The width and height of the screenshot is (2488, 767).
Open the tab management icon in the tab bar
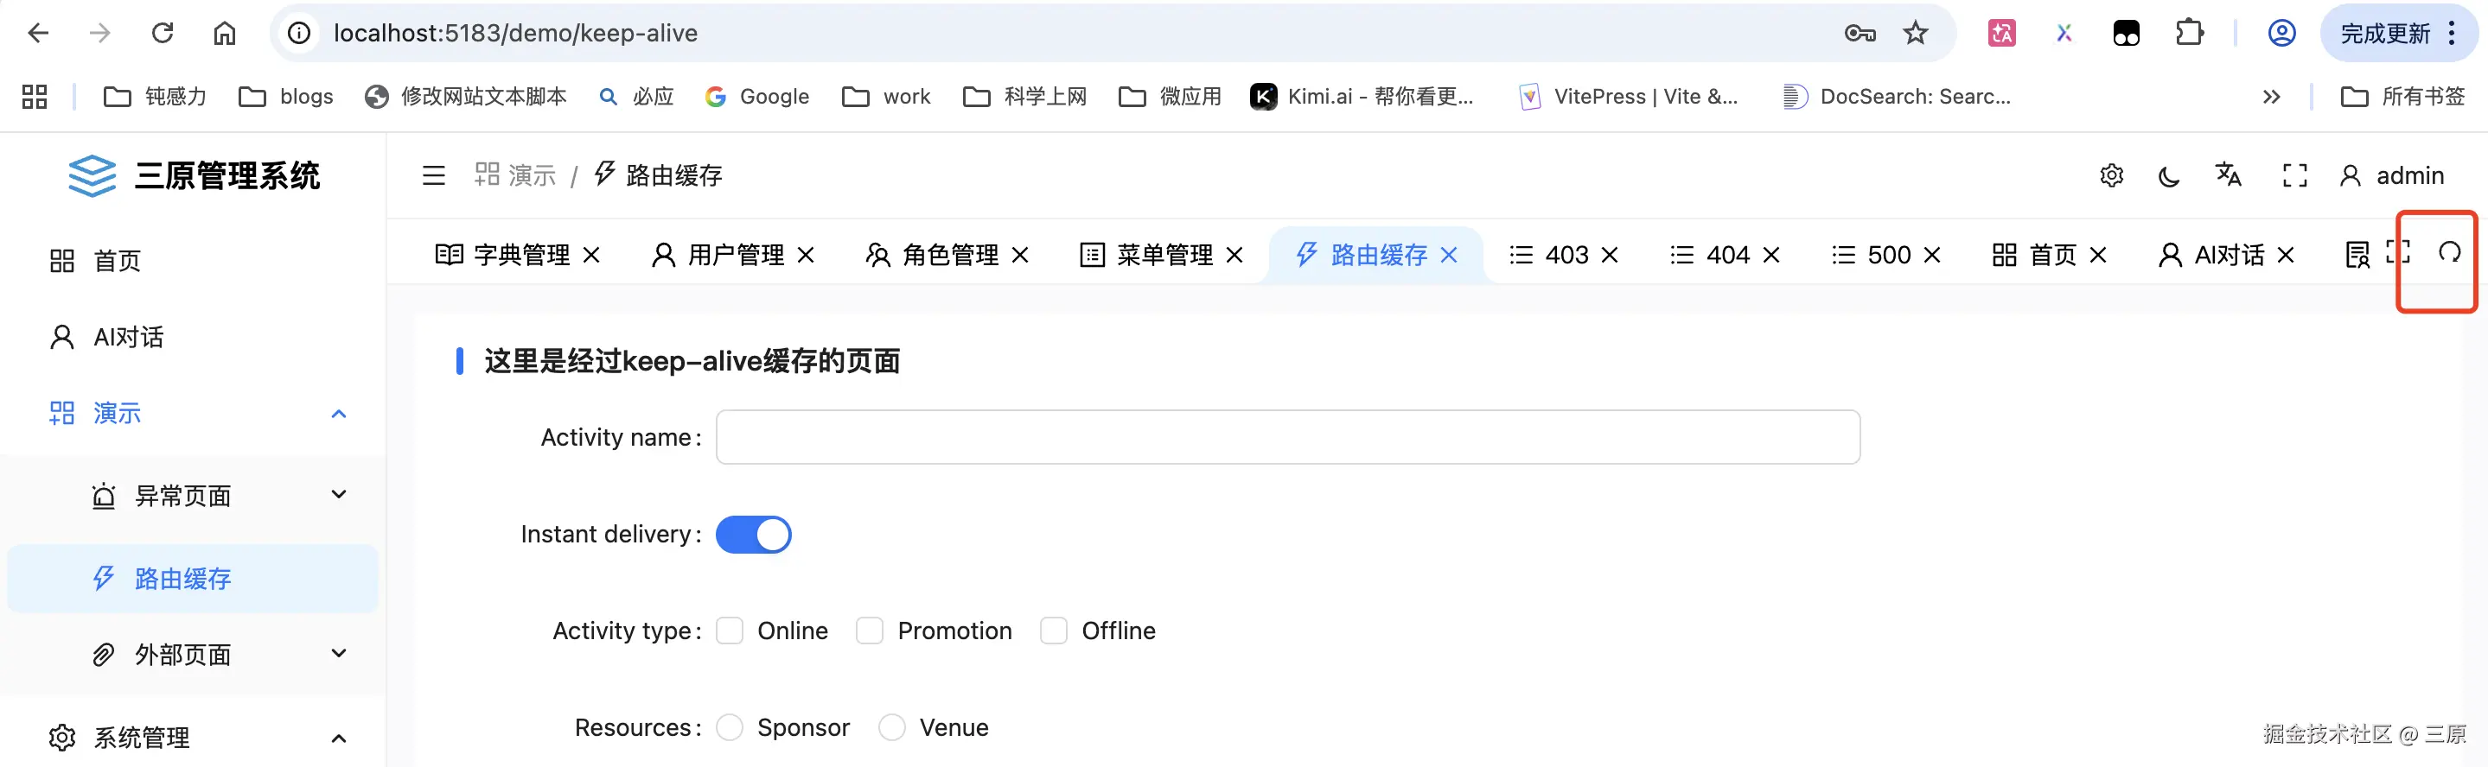2357,255
